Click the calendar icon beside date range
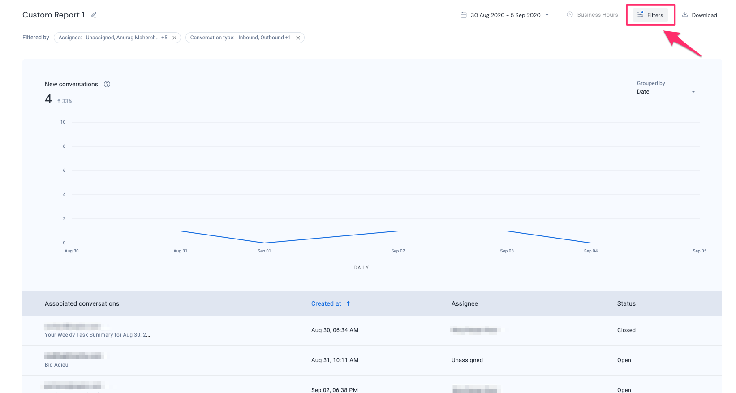Viewport: 736px width, 393px height. point(464,15)
